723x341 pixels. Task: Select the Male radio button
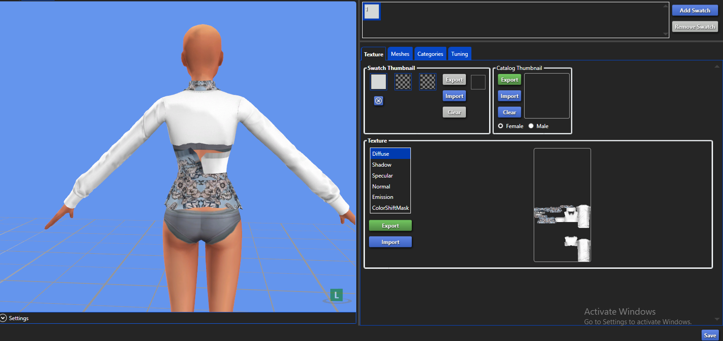pyautogui.click(x=531, y=126)
